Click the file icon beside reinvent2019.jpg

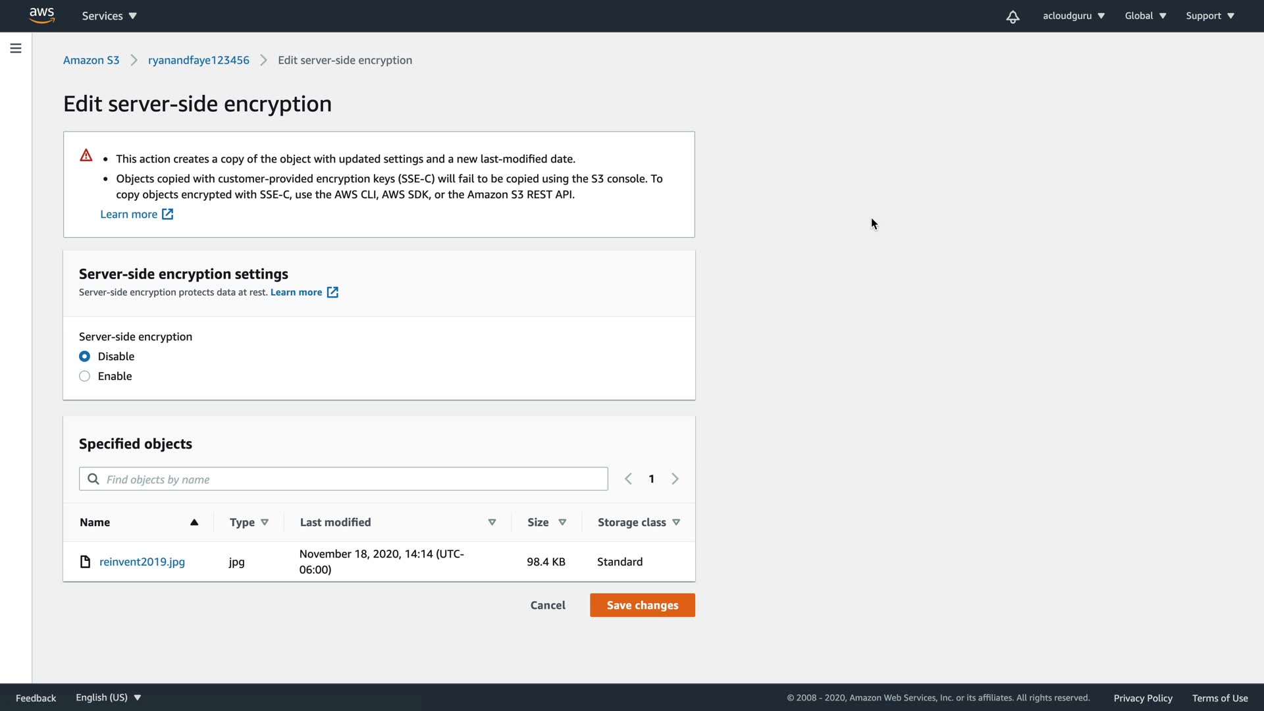point(85,562)
